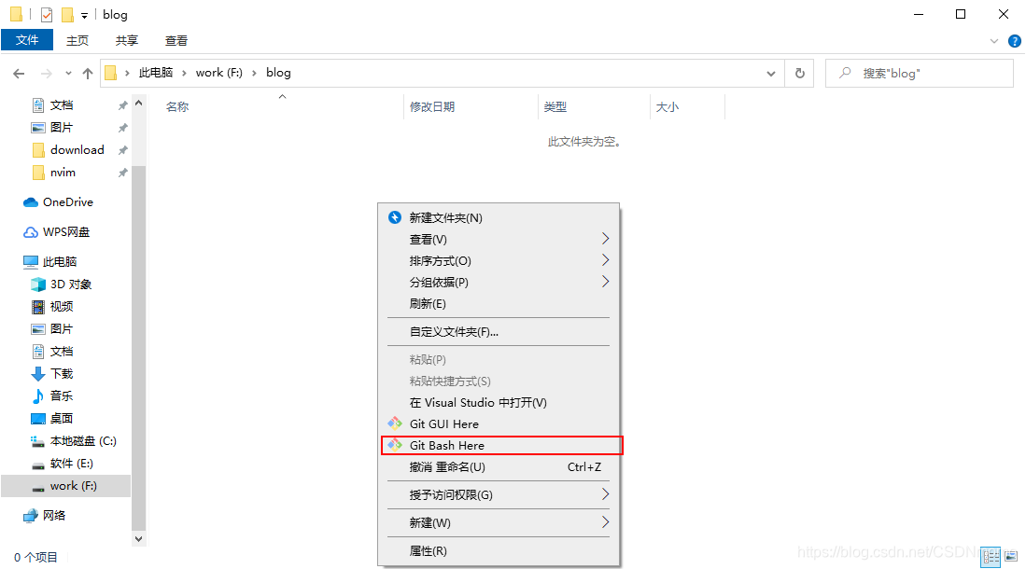Click the blue icon beside 新建文件夹(N)
This screenshot has width=1026, height=569.
[x=395, y=217]
